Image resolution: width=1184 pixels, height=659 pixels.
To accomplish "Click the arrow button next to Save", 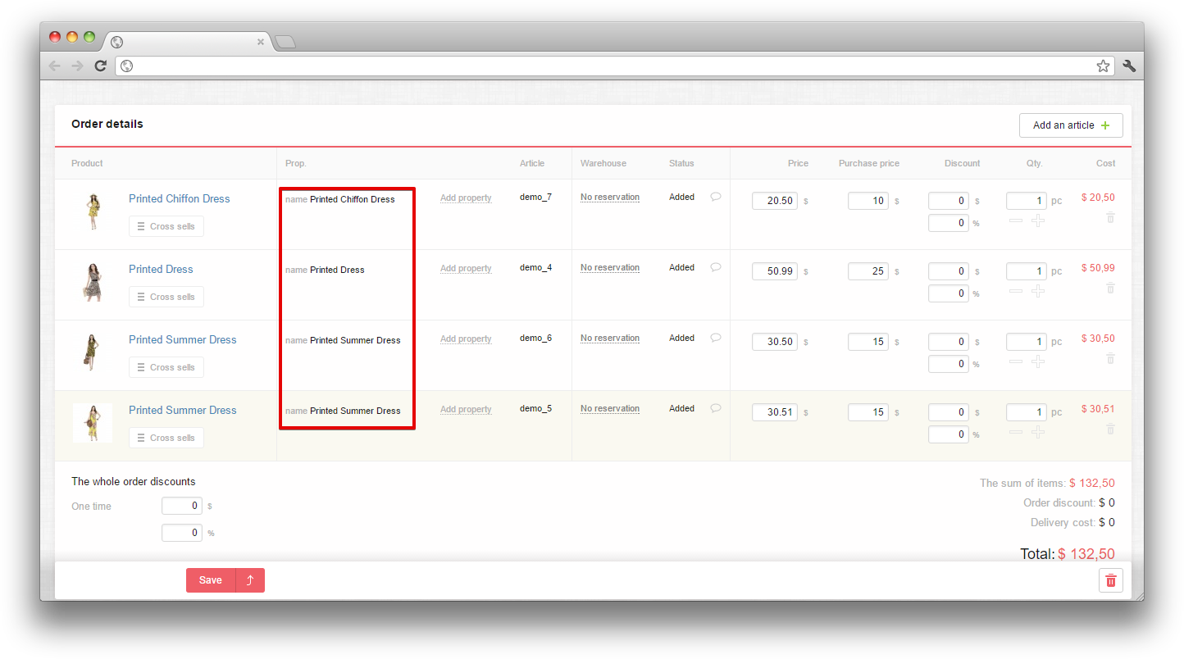I will (x=250, y=580).
